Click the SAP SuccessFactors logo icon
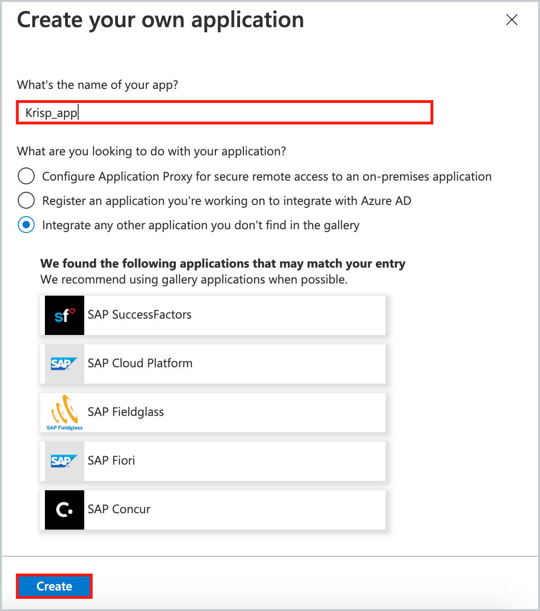 [64, 315]
